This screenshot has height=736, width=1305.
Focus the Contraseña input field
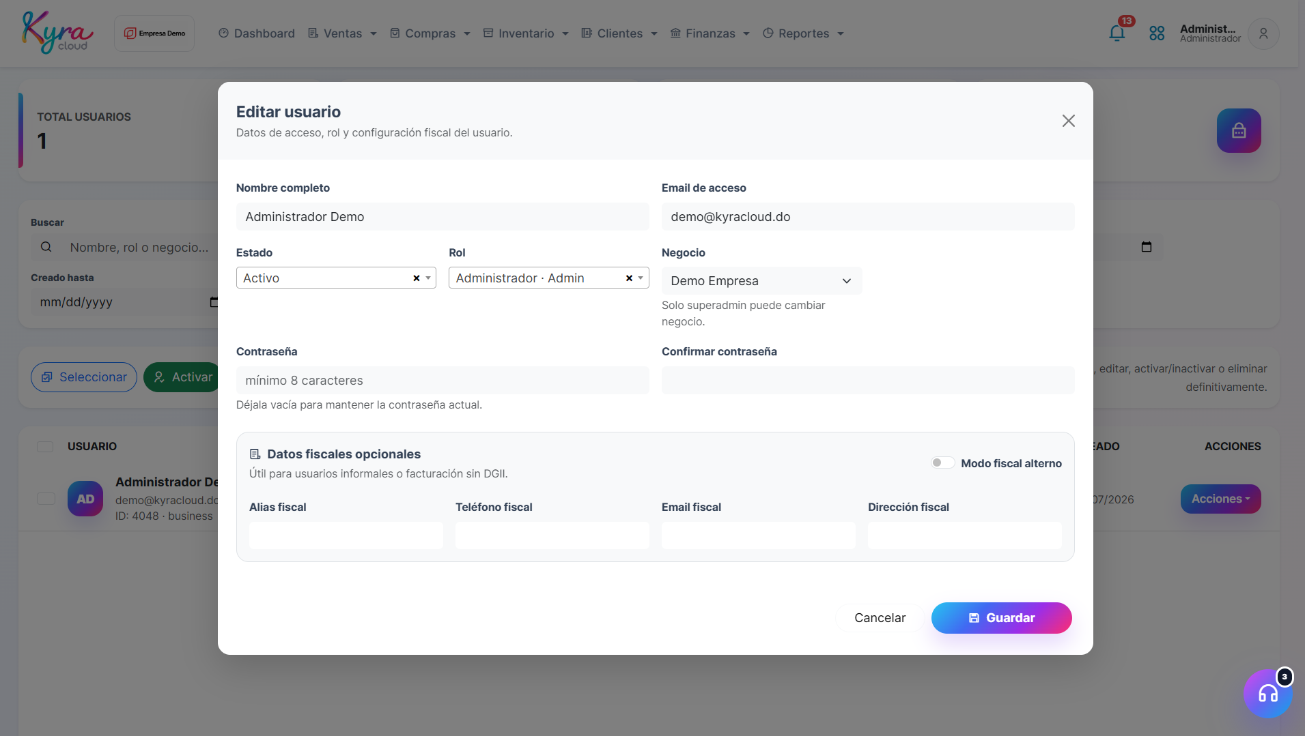point(443,381)
